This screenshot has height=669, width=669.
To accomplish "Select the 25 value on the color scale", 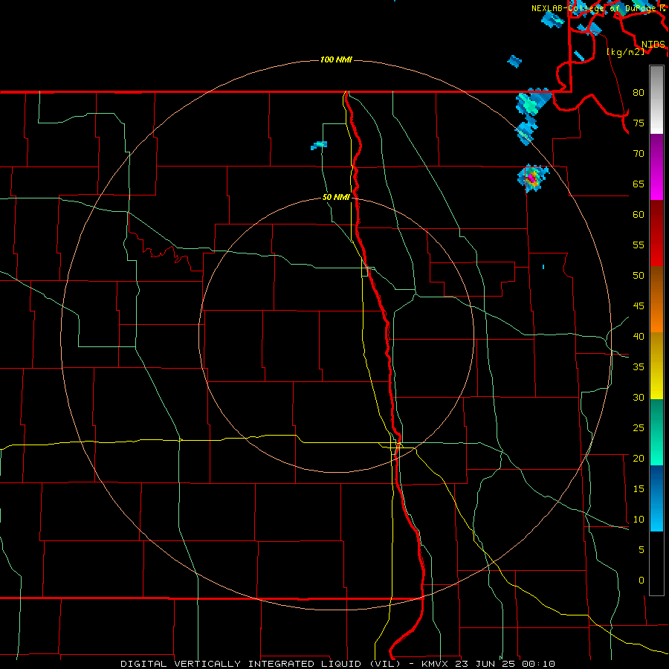I will tap(639, 427).
